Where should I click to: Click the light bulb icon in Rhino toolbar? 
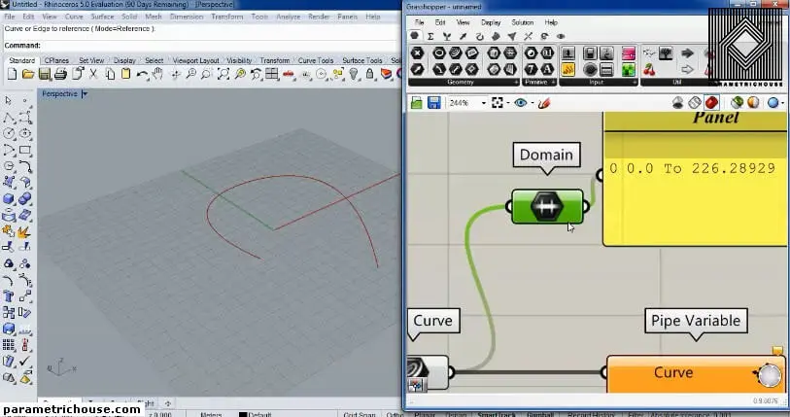[x=354, y=74]
